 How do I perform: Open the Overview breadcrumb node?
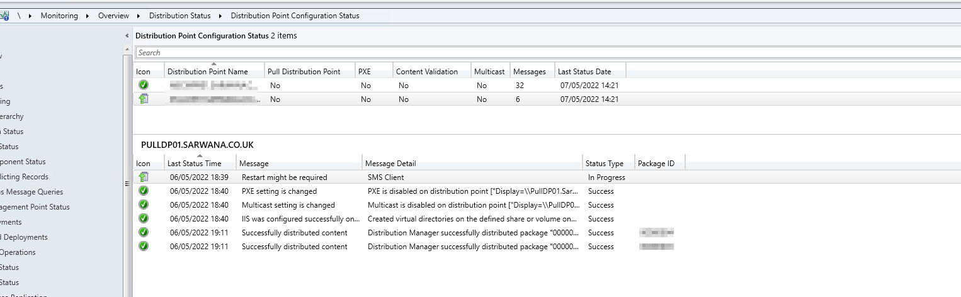113,16
